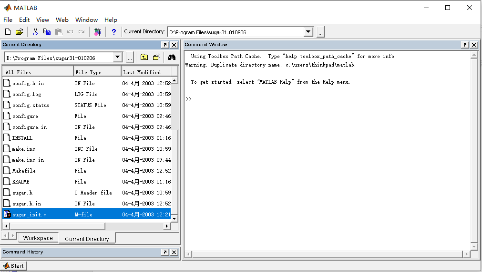Image resolution: width=482 pixels, height=272 pixels.
Task: Select the INSTALL file
Action: pyautogui.click(x=87, y=138)
